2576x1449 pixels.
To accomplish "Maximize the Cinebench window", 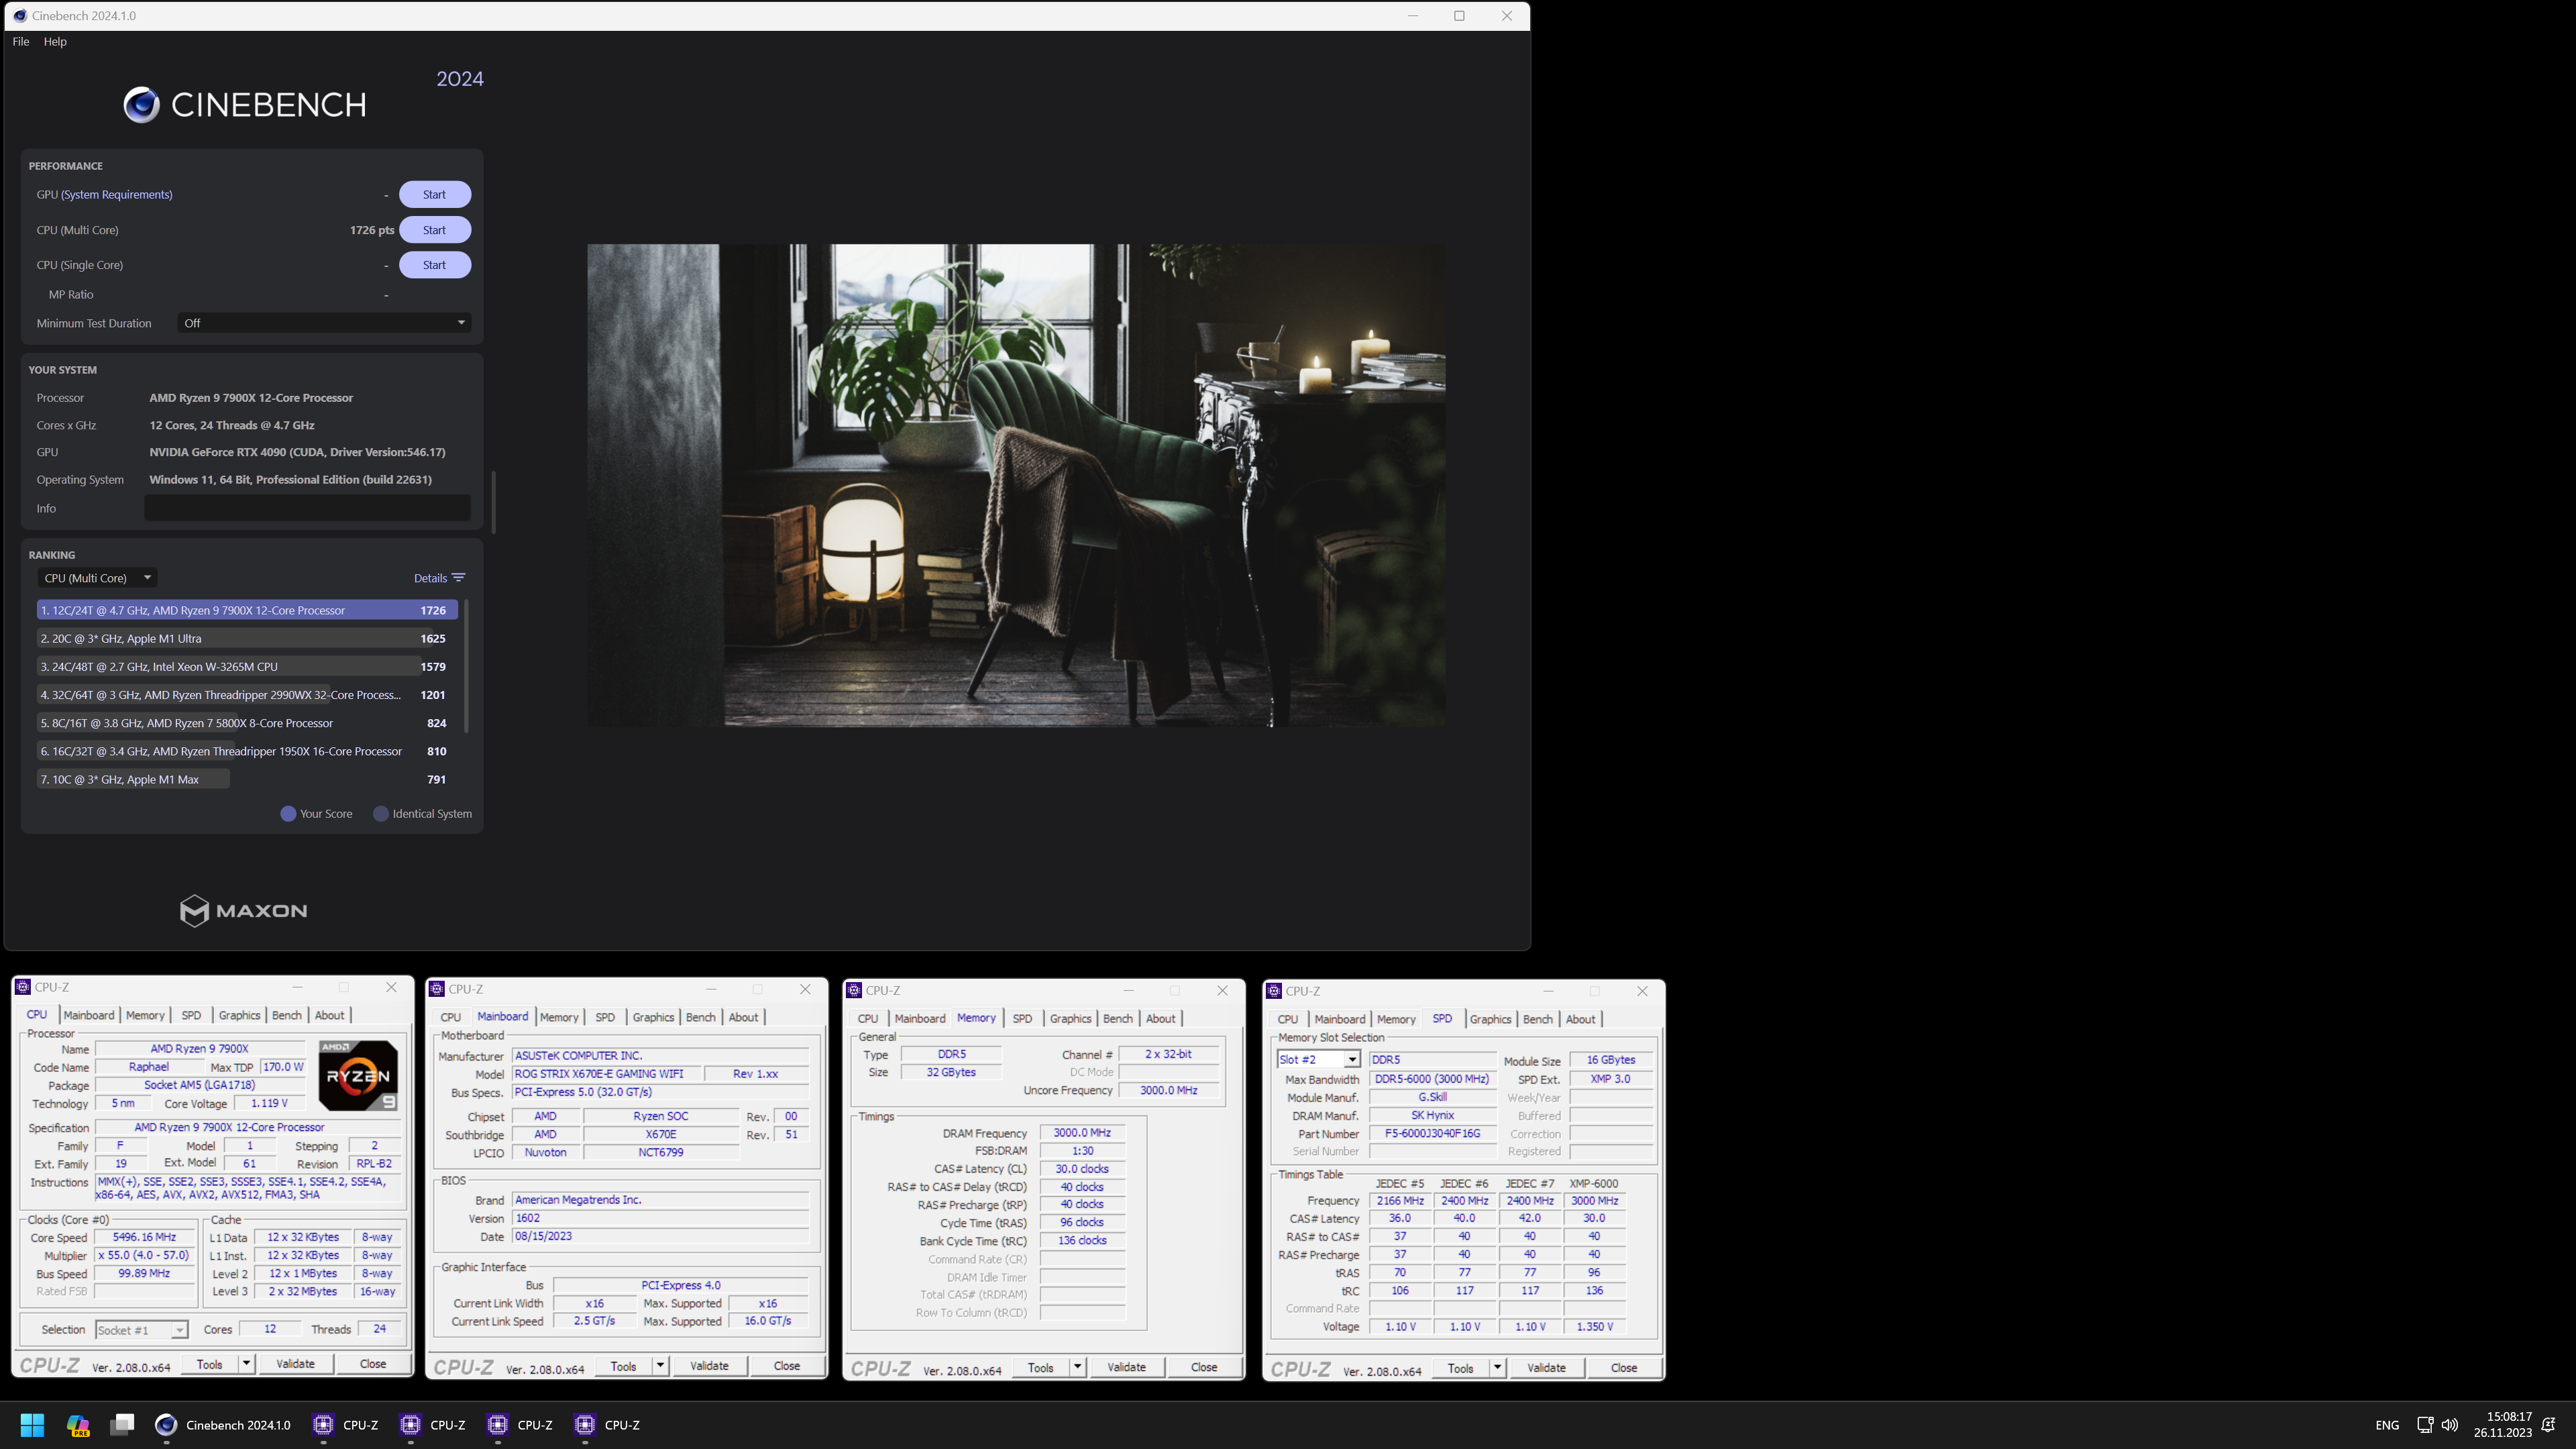I will 1459,16.
